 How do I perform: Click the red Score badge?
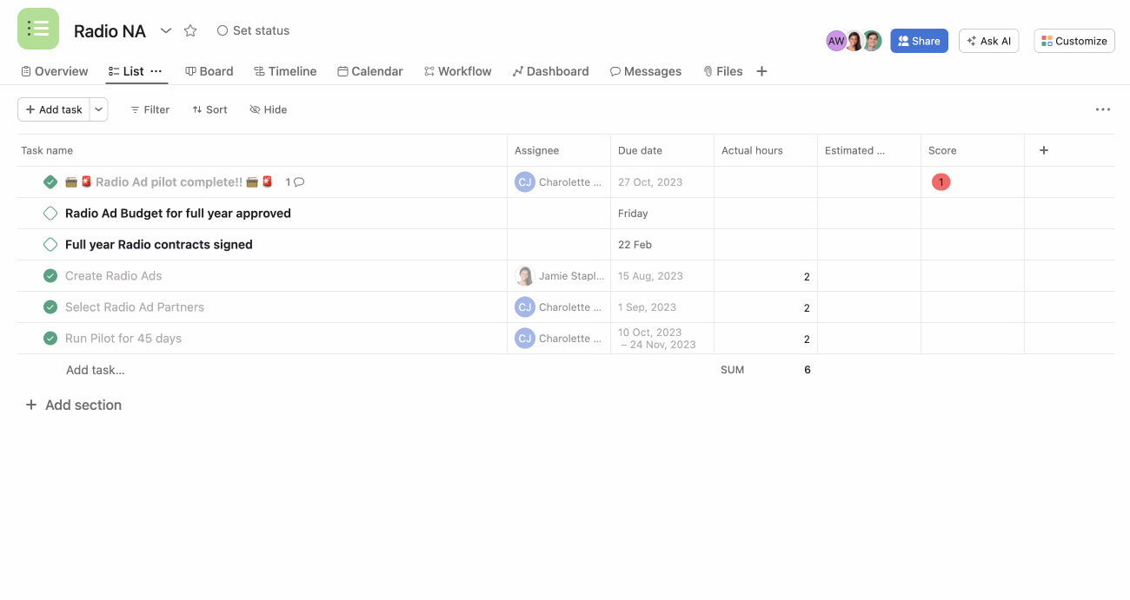click(x=941, y=182)
